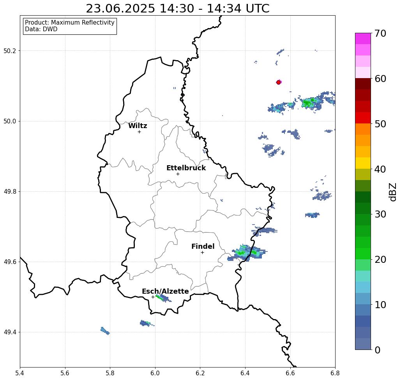Click the Findel station label

(203, 246)
